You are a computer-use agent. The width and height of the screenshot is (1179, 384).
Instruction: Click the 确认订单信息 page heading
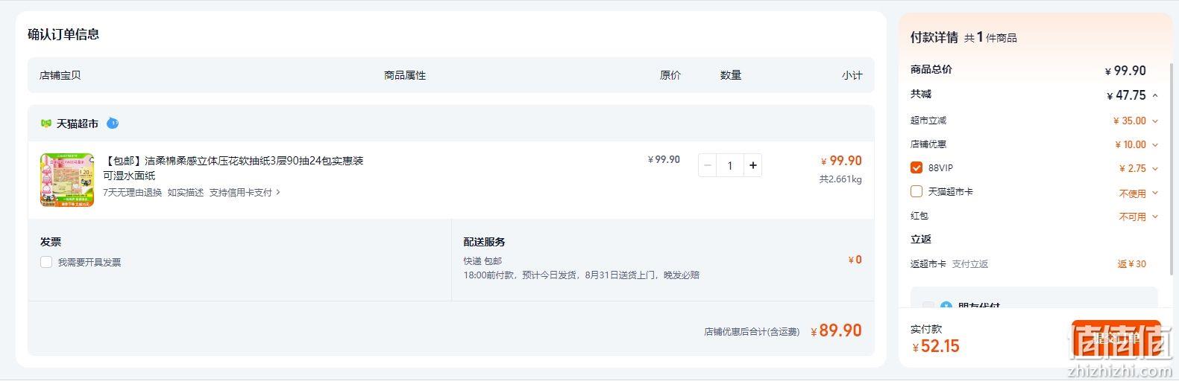63,34
